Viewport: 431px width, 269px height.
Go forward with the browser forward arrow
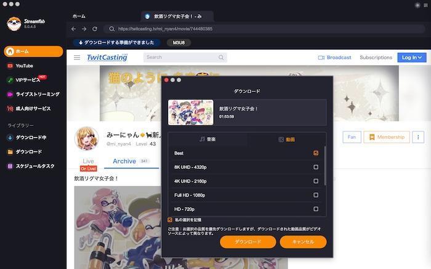coord(84,29)
